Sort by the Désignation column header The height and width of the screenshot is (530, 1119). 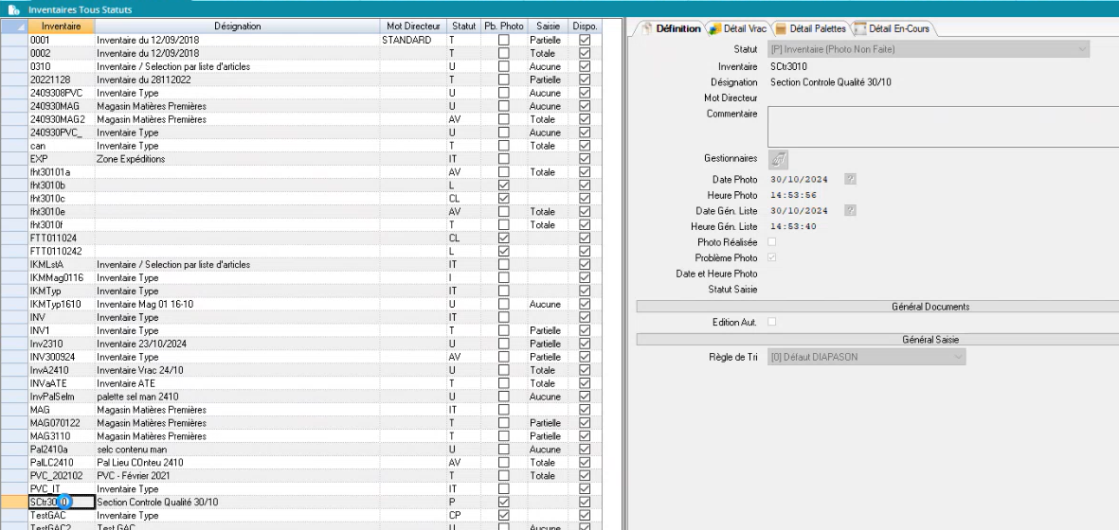(x=237, y=26)
